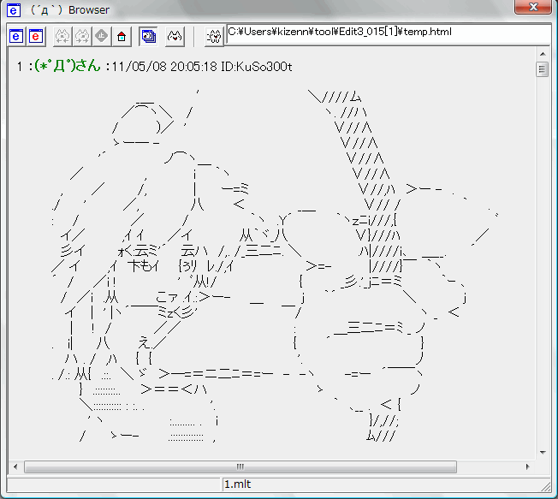The height and width of the screenshot is (499, 558).
Task: Toggle the stacked windows icon
Action: point(148,36)
